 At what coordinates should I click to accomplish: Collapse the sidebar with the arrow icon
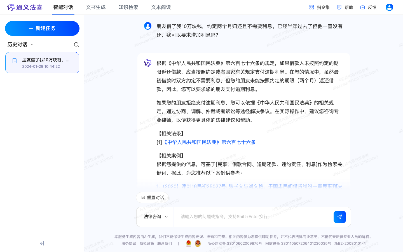click(x=42, y=243)
